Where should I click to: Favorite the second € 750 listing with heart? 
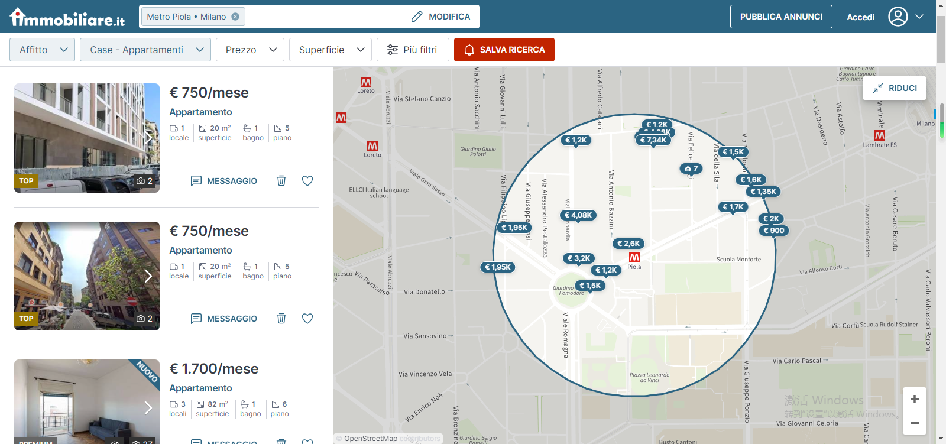(x=307, y=319)
